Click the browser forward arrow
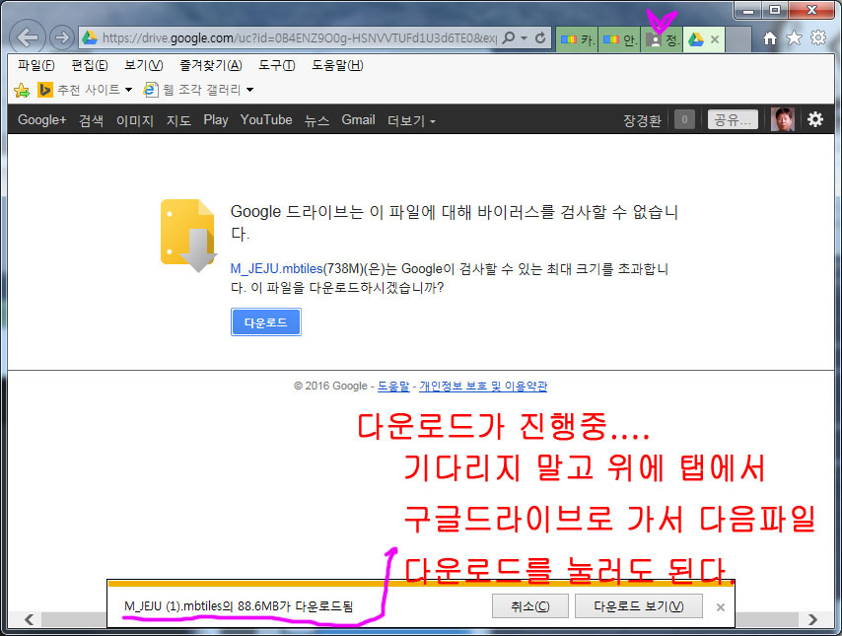Viewport: 842px width, 636px height. coord(62,37)
